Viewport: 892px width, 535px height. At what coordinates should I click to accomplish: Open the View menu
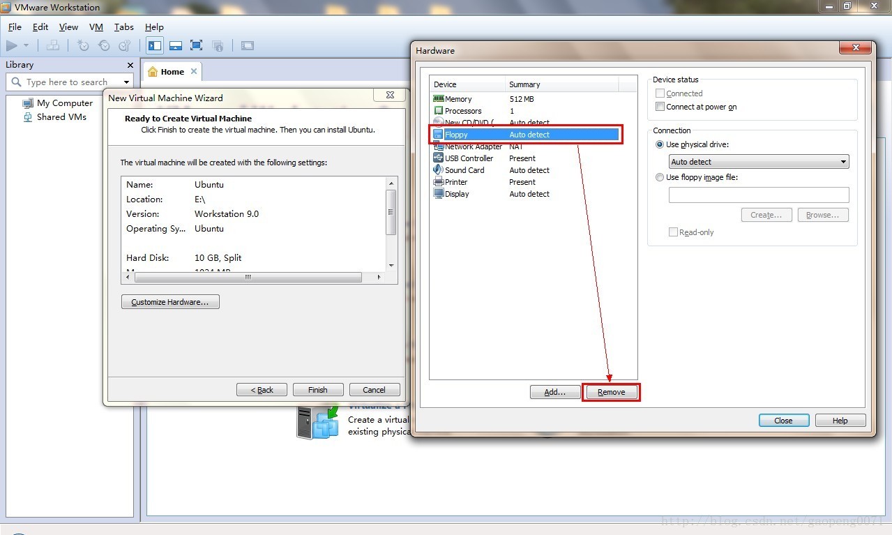point(68,27)
